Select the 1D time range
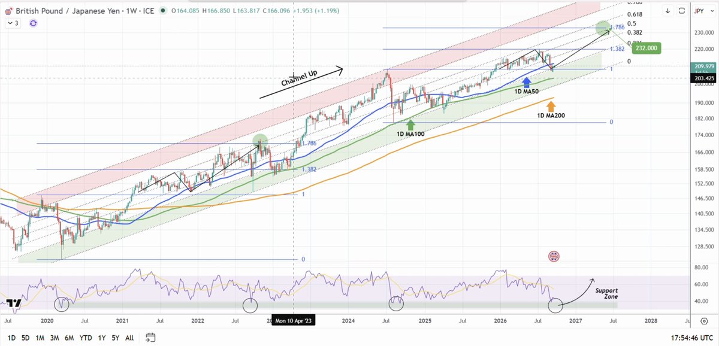This screenshot has height=346, width=719. (x=11, y=338)
